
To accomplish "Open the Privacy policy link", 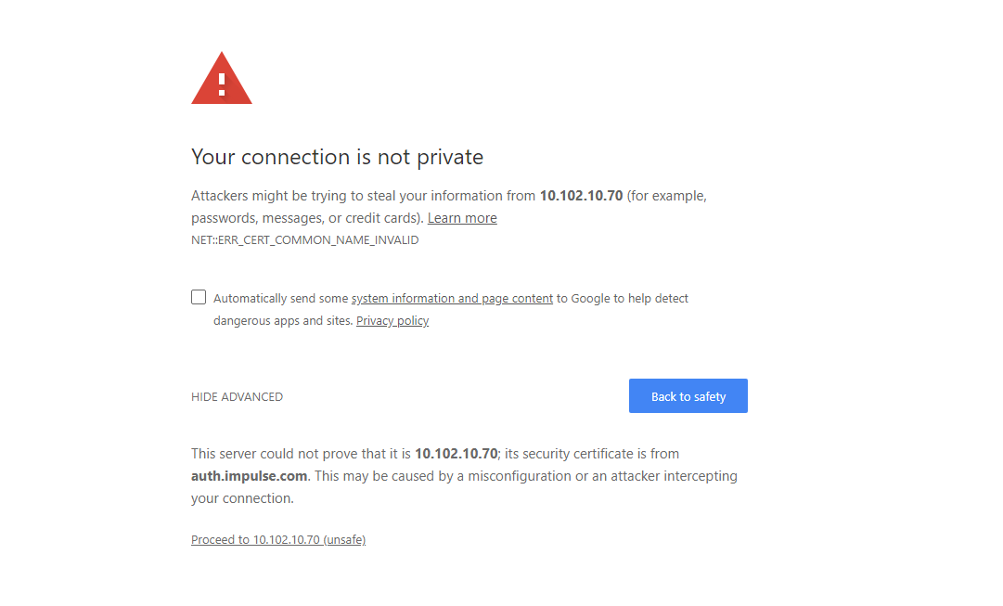I will point(392,321).
